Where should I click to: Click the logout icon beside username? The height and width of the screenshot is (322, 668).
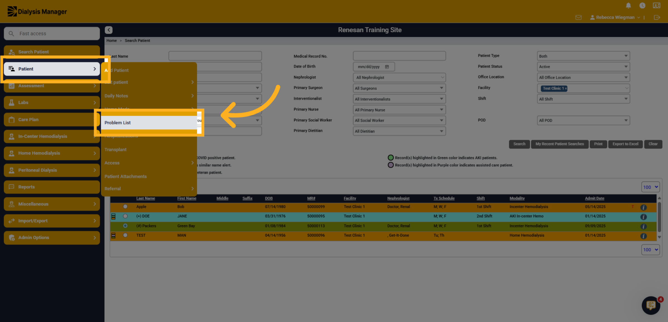tap(657, 18)
